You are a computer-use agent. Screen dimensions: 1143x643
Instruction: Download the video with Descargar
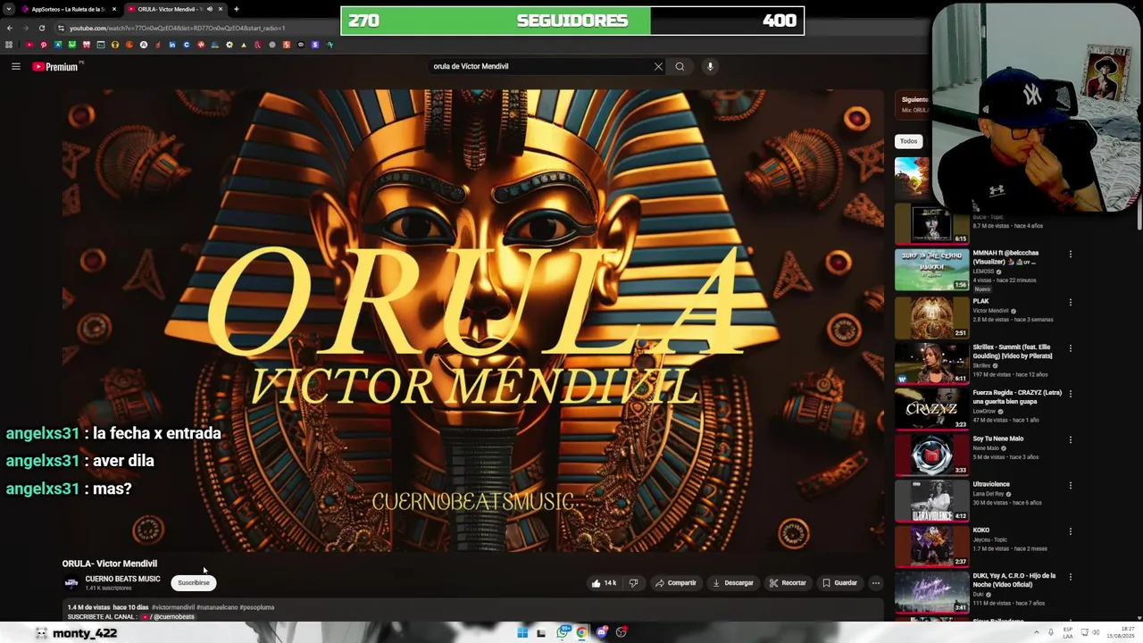pyautogui.click(x=732, y=583)
